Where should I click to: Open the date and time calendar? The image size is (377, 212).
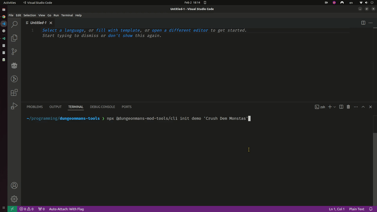click(x=192, y=3)
